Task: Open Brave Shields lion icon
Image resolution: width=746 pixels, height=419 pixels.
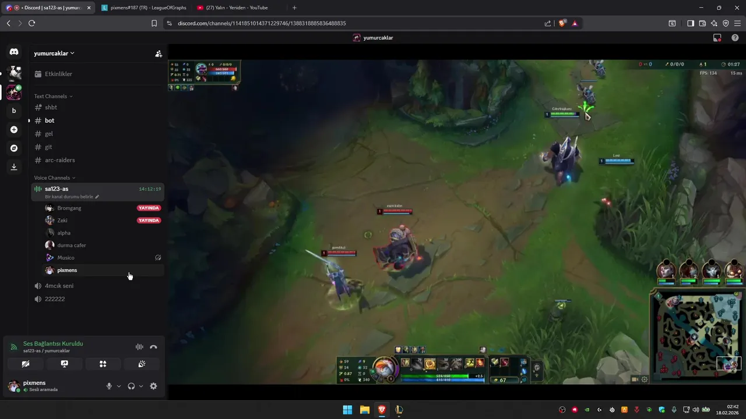Action: pos(562,23)
